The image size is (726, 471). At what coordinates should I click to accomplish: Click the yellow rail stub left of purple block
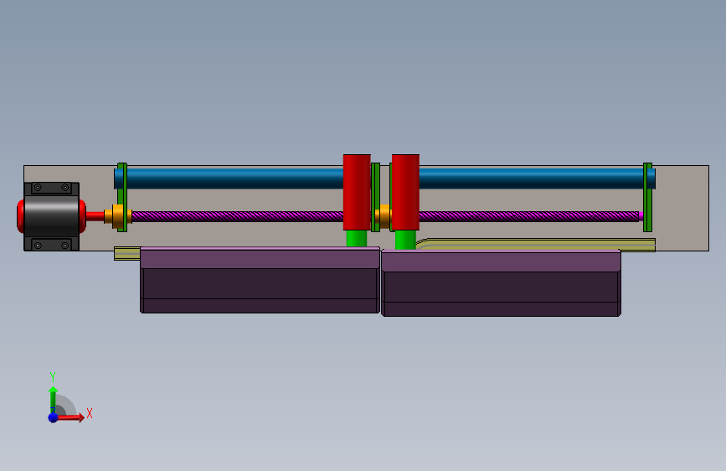coord(127,254)
